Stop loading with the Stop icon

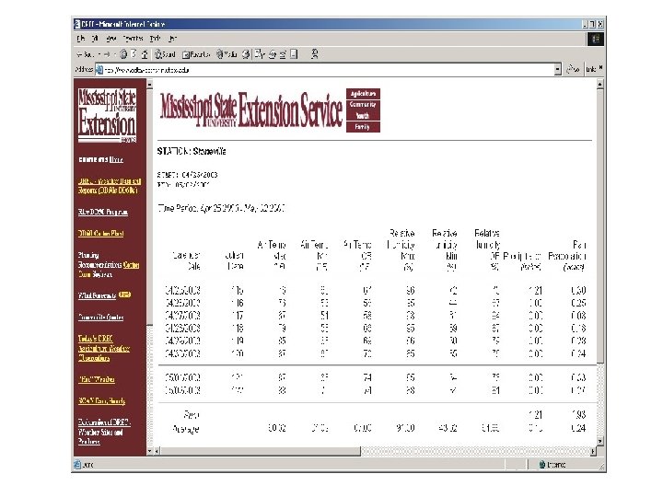(123, 54)
